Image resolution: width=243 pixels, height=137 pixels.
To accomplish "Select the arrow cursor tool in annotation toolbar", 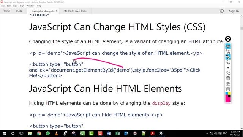I will pyautogui.click(x=228, y=51).
